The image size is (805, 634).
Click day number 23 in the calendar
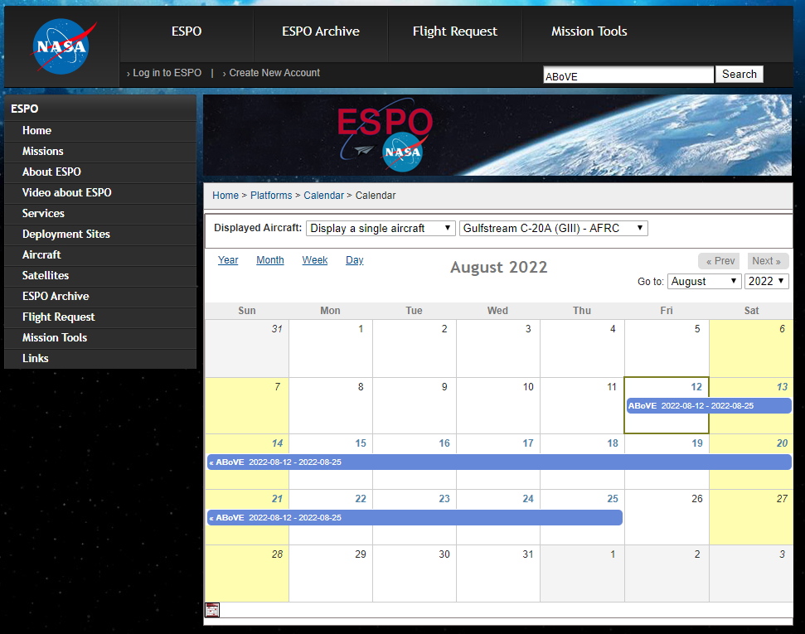click(x=444, y=499)
